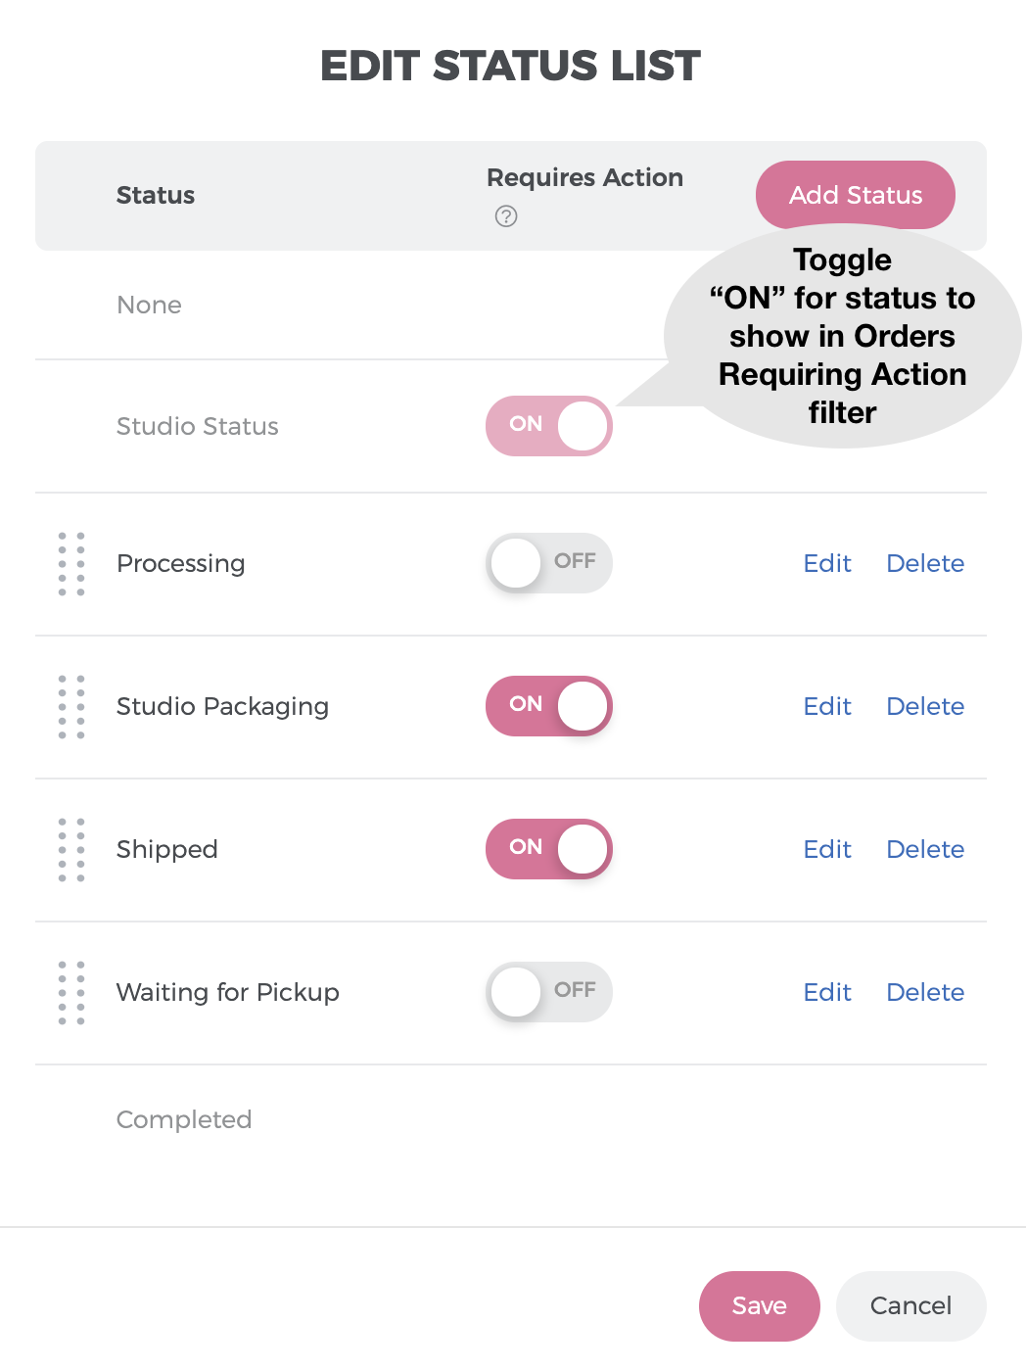
Task: Delete the Waiting for Pickup status
Action: click(925, 992)
